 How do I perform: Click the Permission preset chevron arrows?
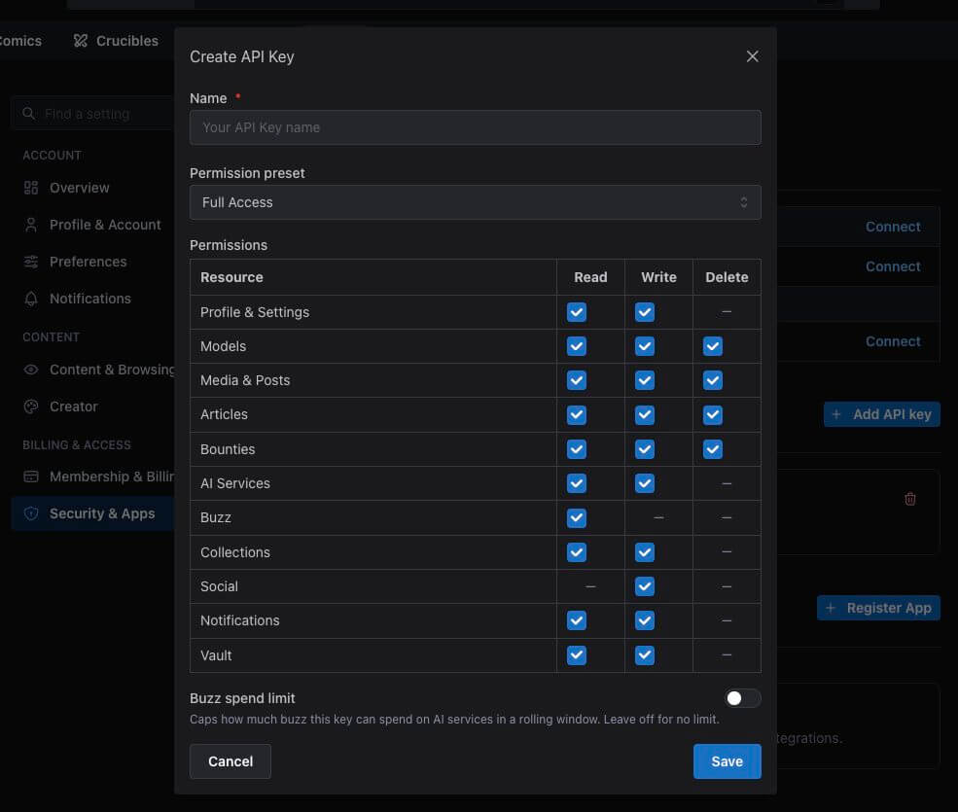744,202
